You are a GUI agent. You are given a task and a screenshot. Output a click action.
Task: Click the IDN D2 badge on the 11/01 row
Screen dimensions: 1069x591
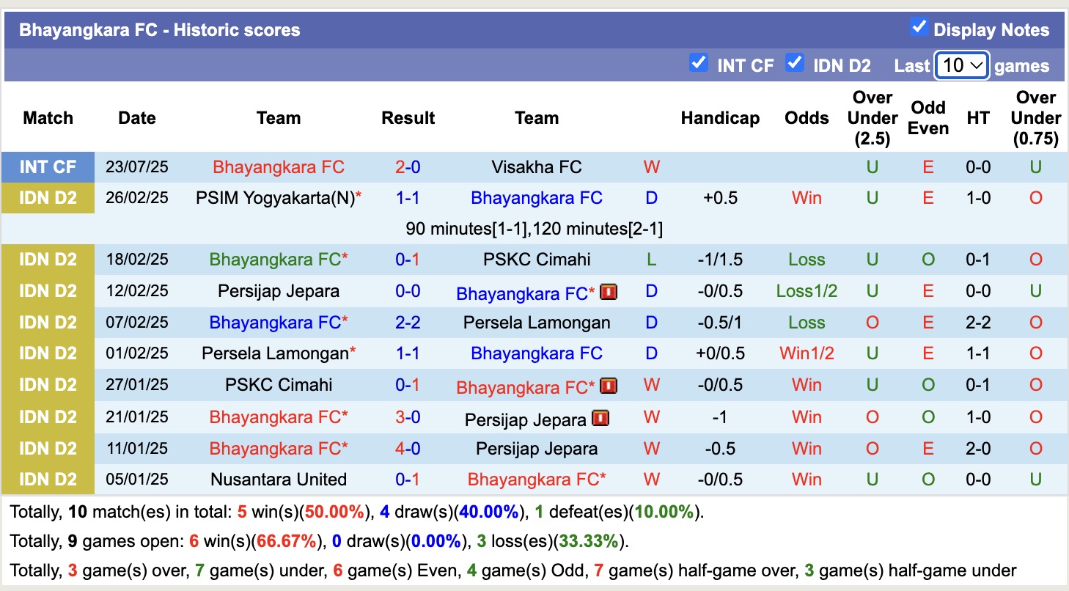[x=48, y=448]
